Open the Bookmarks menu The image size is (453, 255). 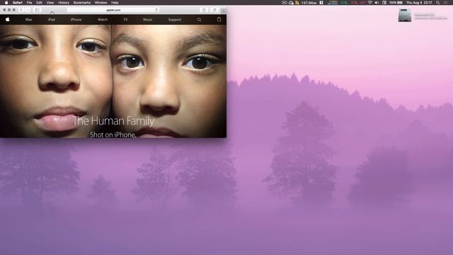pyautogui.click(x=82, y=3)
